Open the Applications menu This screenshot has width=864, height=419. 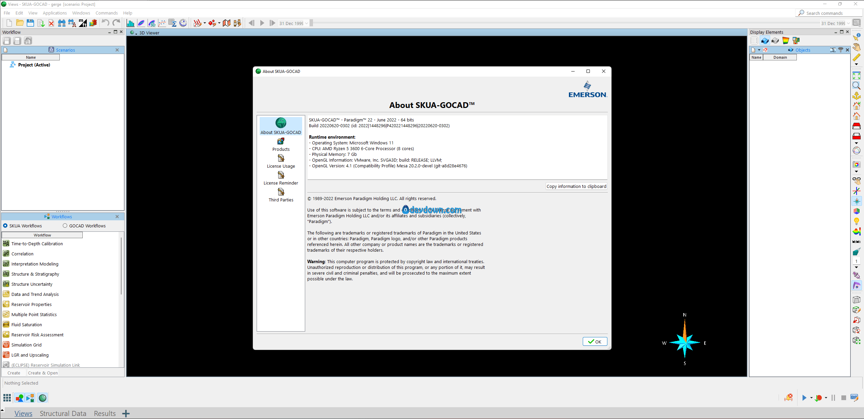tap(55, 13)
